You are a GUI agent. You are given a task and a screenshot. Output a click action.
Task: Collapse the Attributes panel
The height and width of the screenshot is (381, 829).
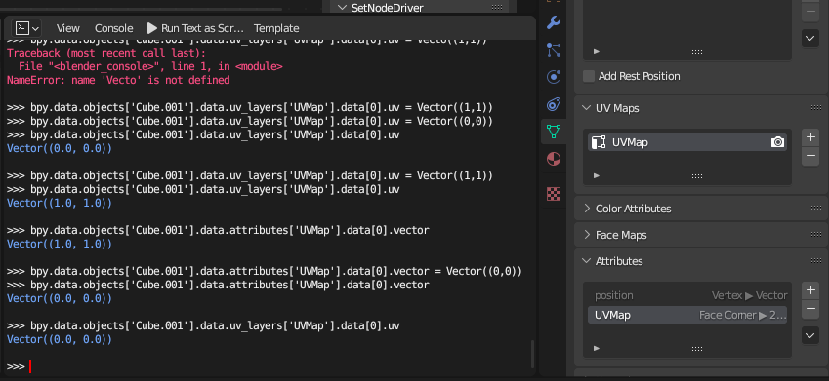[x=586, y=261]
